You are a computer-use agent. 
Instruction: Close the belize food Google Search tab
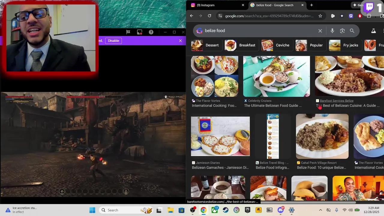click(x=302, y=5)
